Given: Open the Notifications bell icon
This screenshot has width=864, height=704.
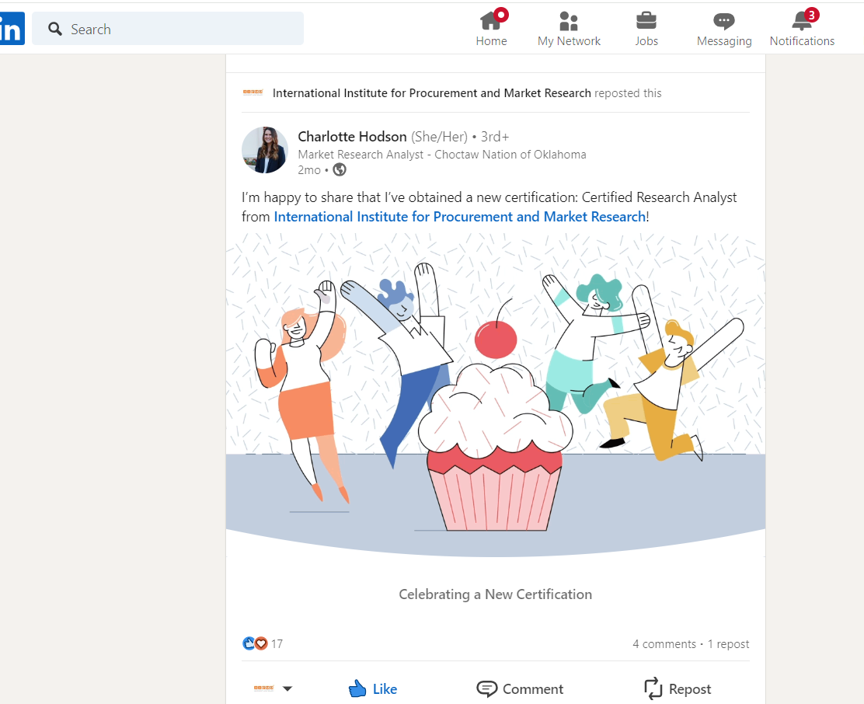Looking at the screenshot, I should 802,21.
